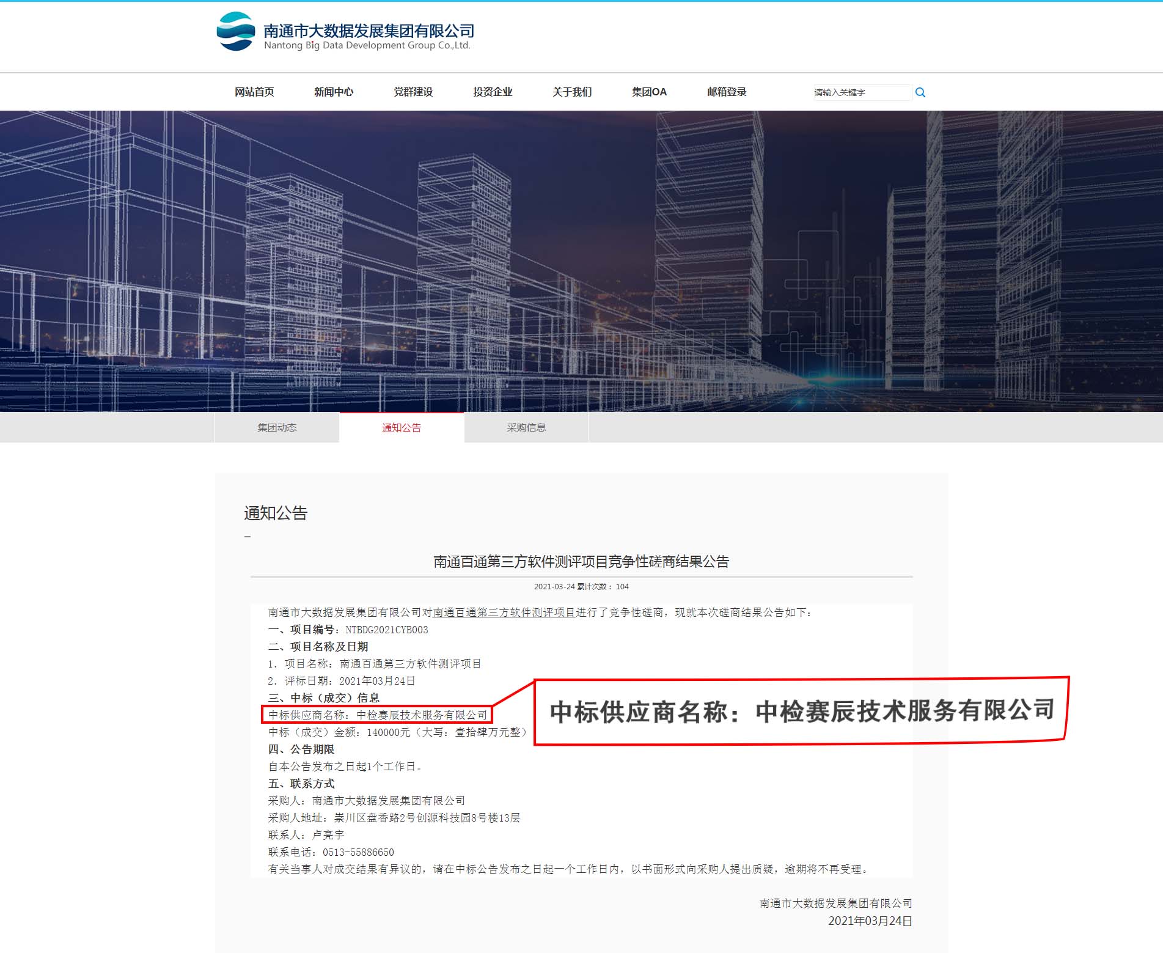
Task: Open the 党群建设 navigation item
Action: tap(413, 92)
